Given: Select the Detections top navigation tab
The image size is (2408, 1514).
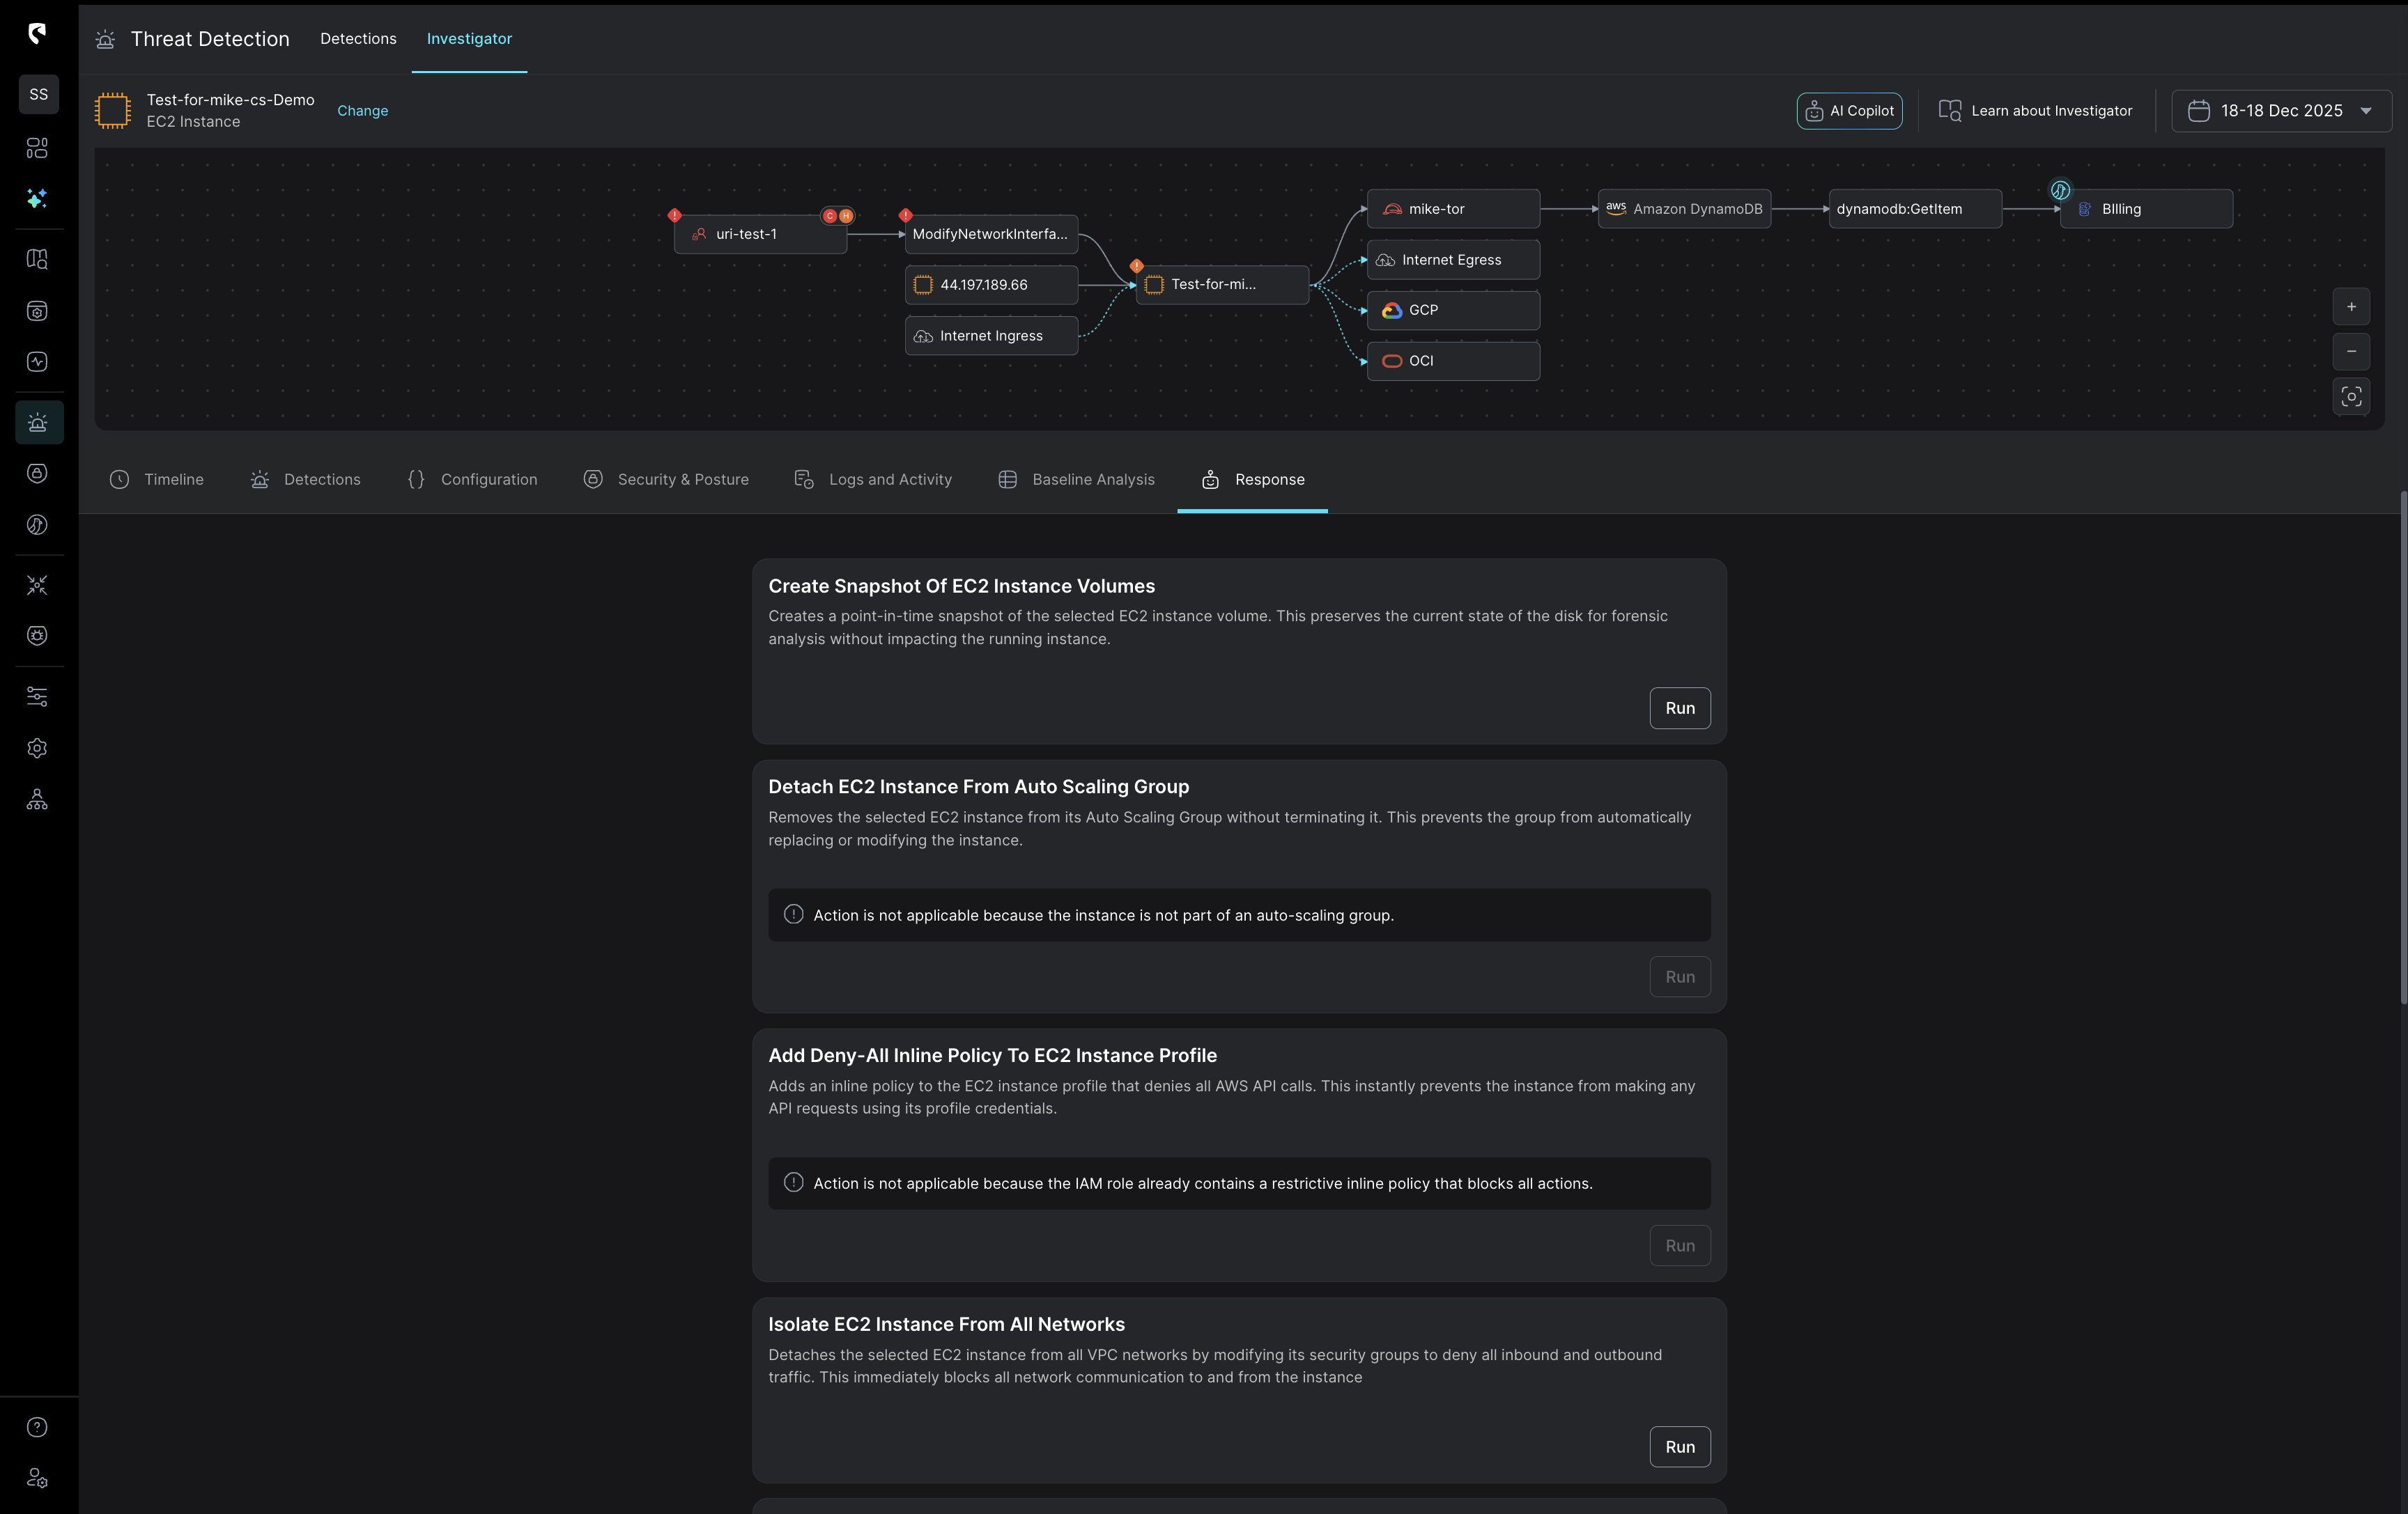Looking at the screenshot, I should coord(358,39).
